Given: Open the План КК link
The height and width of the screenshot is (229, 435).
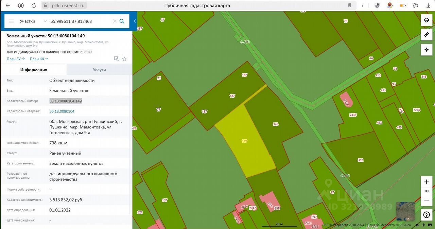Looking at the screenshot, I should (x=39, y=59).
